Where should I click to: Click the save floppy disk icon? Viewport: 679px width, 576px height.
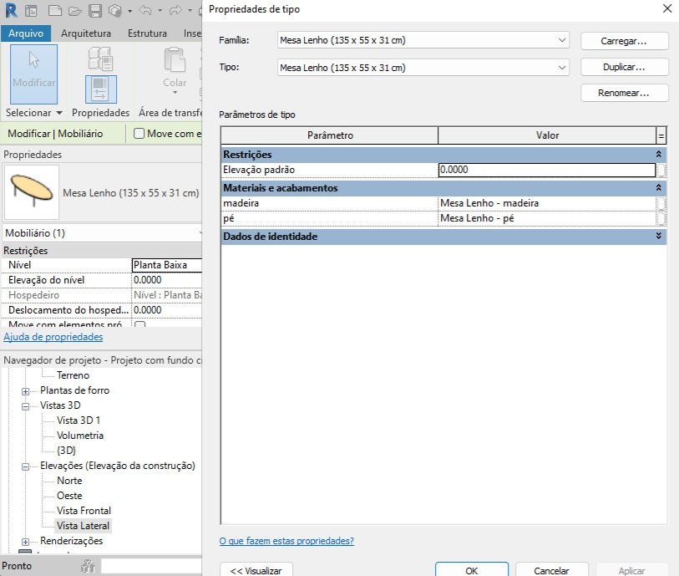tap(95, 10)
